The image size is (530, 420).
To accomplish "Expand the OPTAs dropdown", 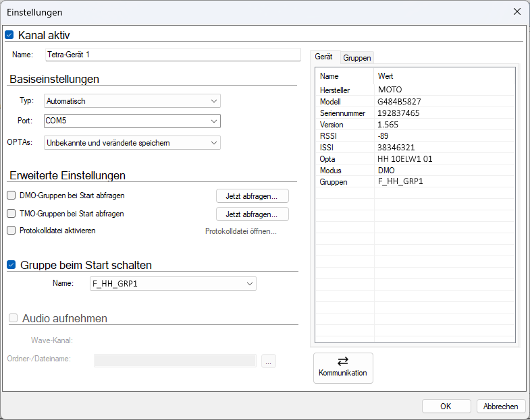I will tap(132, 143).
